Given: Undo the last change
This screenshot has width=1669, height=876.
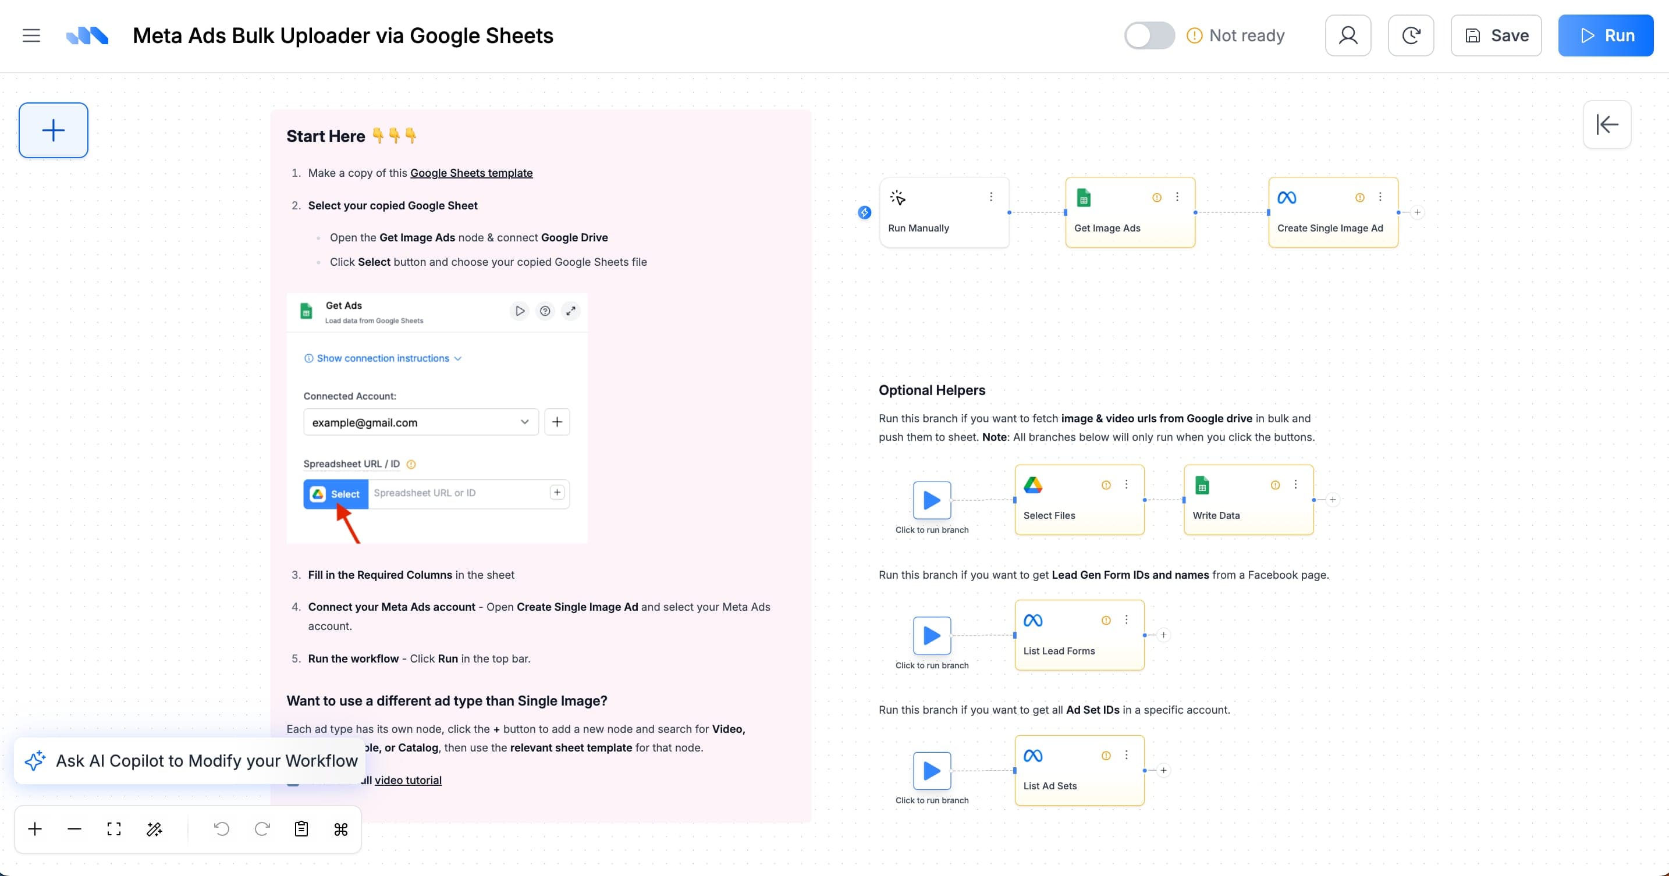Looking at the screenshot, I should coord(222,829).
